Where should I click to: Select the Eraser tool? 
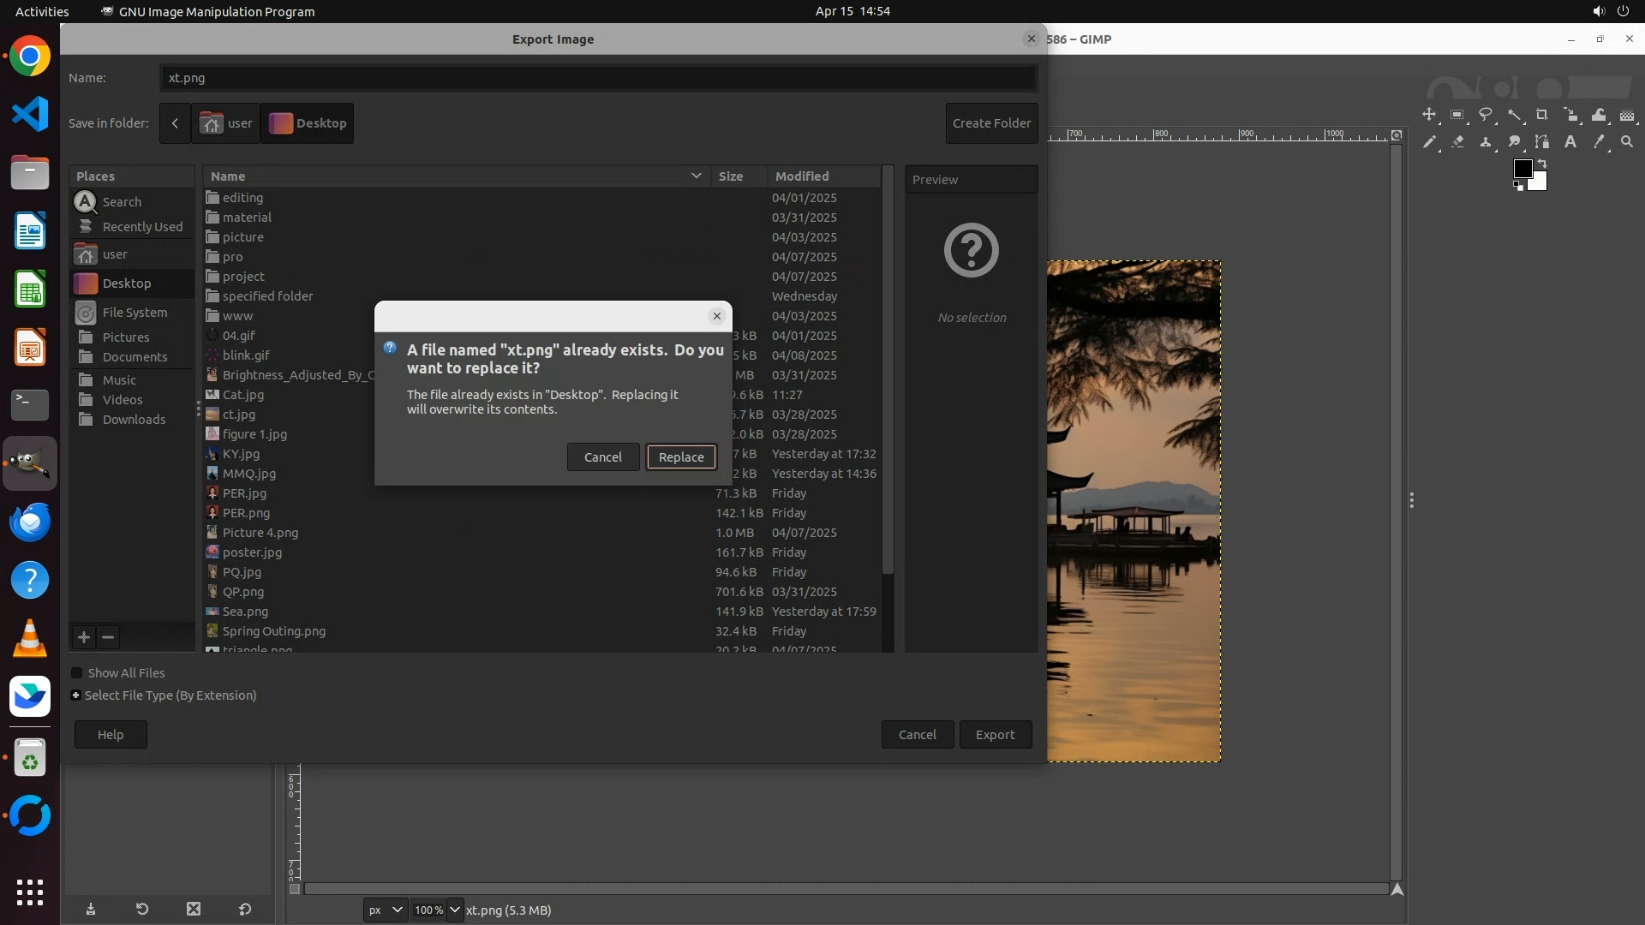coord(1457,142)
